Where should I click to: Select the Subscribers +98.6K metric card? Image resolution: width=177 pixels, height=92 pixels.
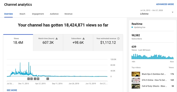click(78, 43)
